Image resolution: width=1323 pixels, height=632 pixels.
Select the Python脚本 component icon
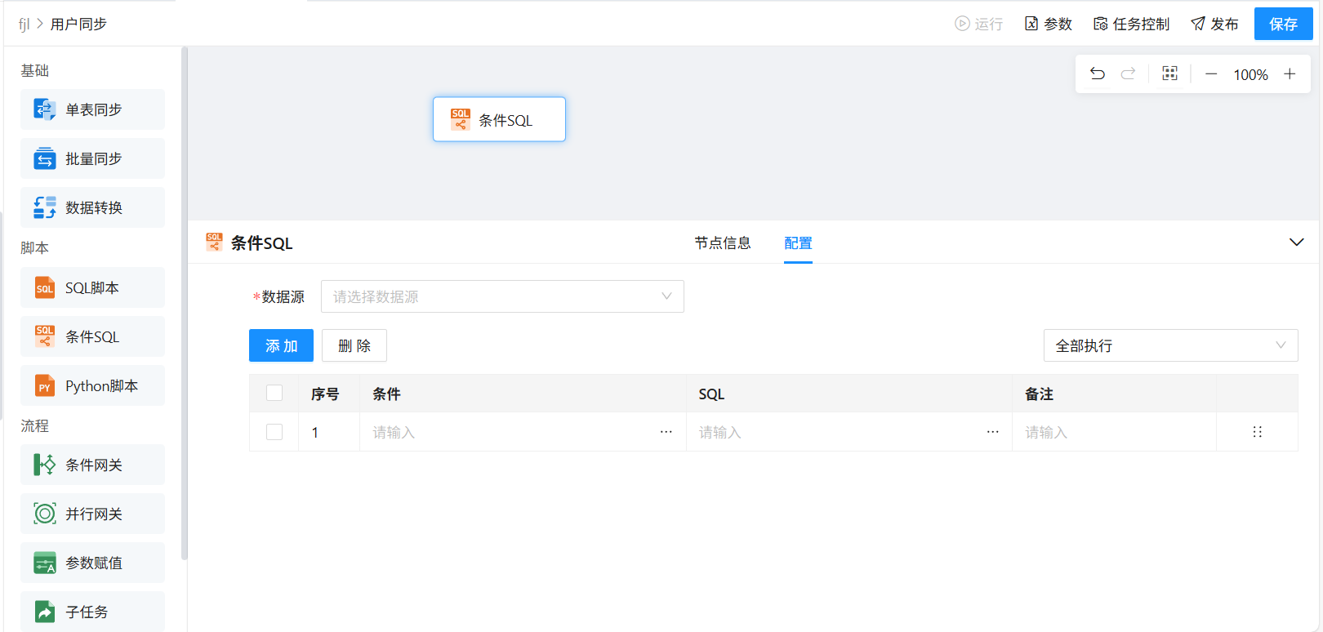(x=45, y=386)
